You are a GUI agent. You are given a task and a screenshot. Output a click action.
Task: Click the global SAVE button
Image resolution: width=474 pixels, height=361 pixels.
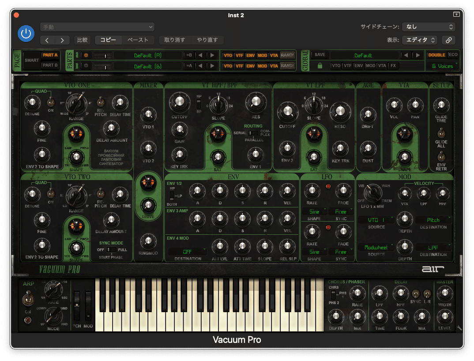320,55
